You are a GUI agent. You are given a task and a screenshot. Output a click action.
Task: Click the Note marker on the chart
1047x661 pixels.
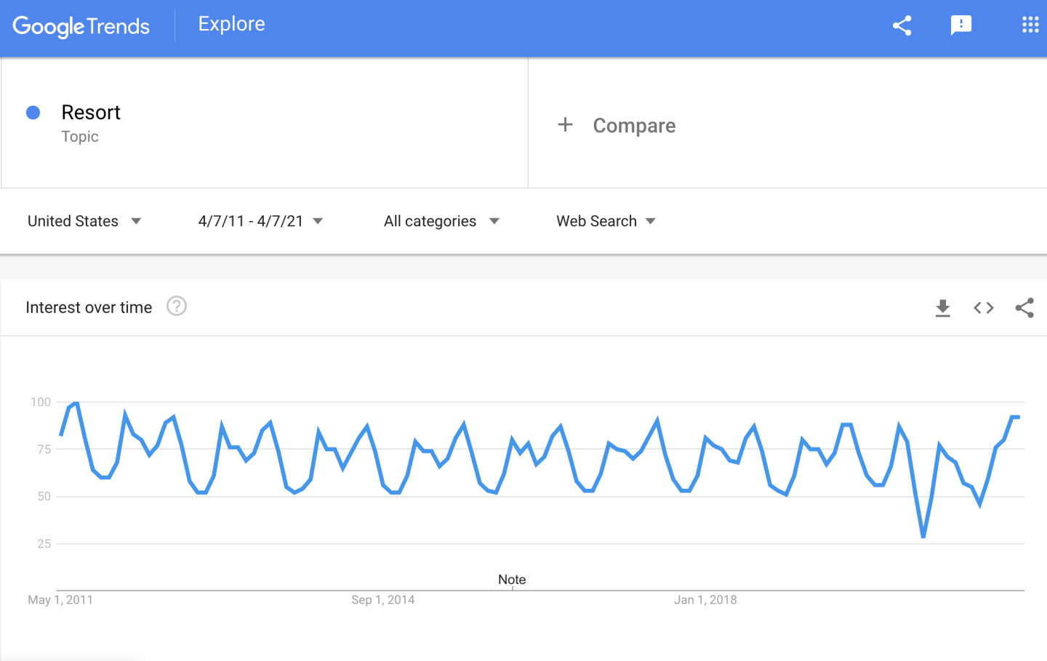(x=512, y=580)
